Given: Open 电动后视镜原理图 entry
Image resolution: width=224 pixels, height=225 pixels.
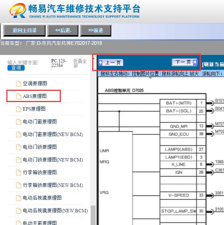Looking at the screenshot, I should point(42,198).
